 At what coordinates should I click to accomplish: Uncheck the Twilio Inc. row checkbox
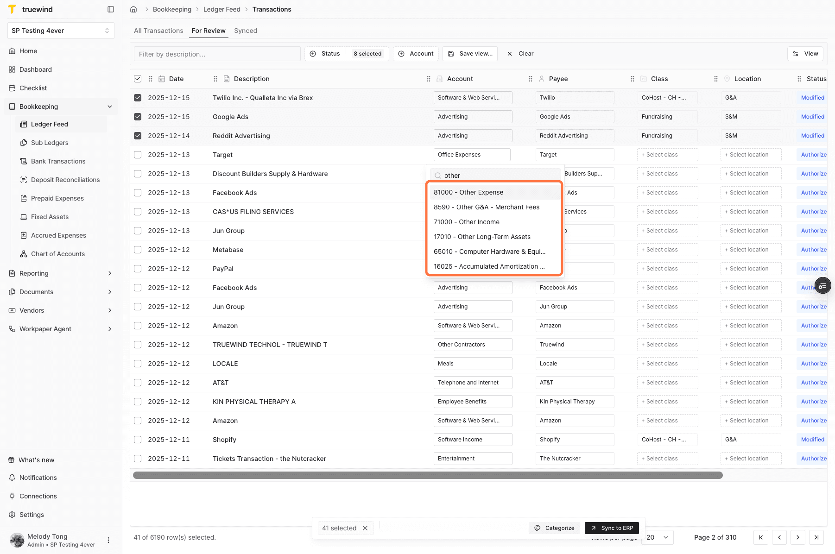[x=138, y=98]
